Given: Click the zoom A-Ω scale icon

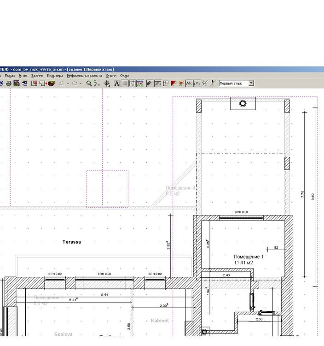Looking at the screenshot, I should point(97,84).
